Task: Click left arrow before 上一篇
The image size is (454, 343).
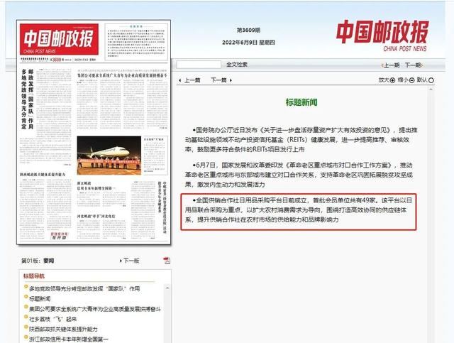Action: 180,80
